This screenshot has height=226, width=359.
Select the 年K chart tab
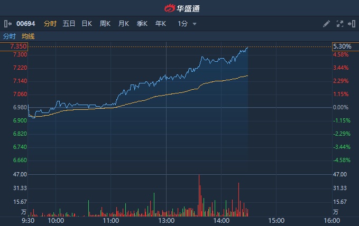(x=160, y=24)
